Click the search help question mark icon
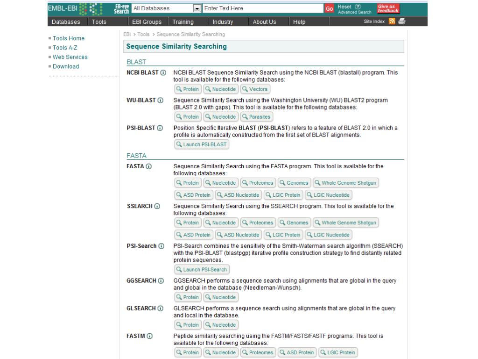This screenshot has height=359, width=478. (358, 7)
